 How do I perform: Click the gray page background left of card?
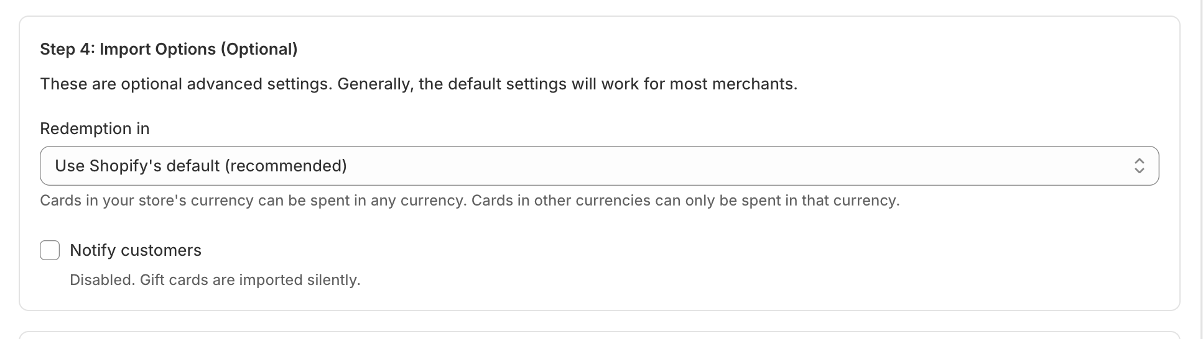[x=9, y=169]
